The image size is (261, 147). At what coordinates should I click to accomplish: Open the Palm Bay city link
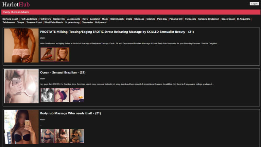[x=162, y=19]
